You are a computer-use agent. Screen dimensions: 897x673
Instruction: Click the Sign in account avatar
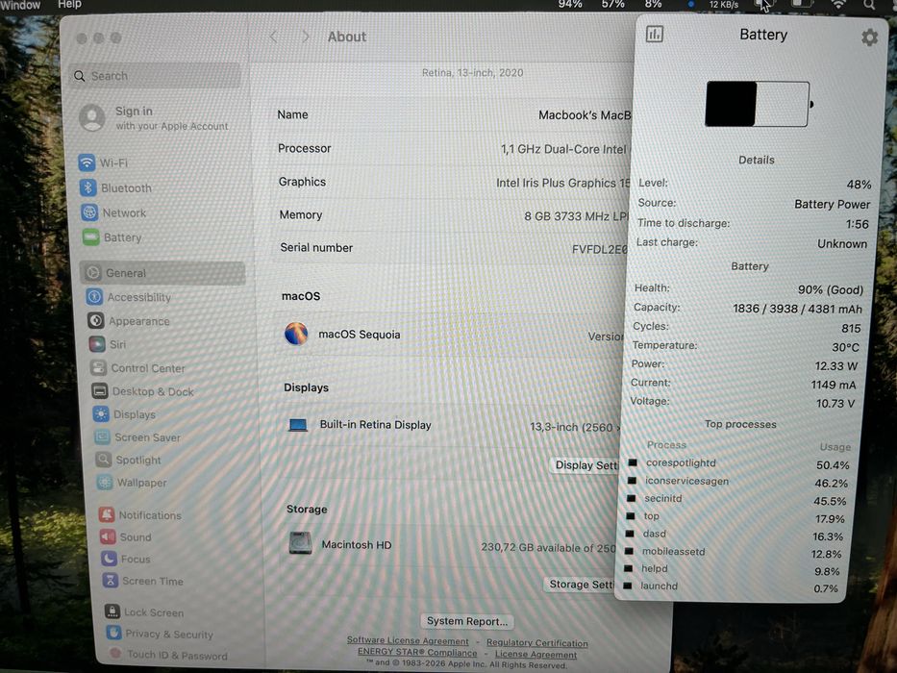92,118
